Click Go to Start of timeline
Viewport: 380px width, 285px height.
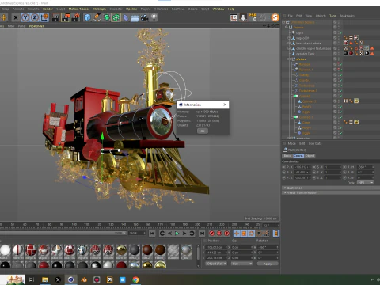[152, 234]
